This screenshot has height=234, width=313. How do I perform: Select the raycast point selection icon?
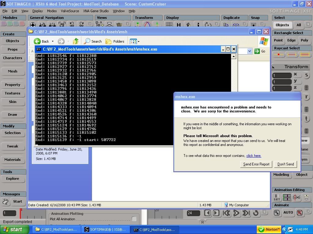click(278, 54)
